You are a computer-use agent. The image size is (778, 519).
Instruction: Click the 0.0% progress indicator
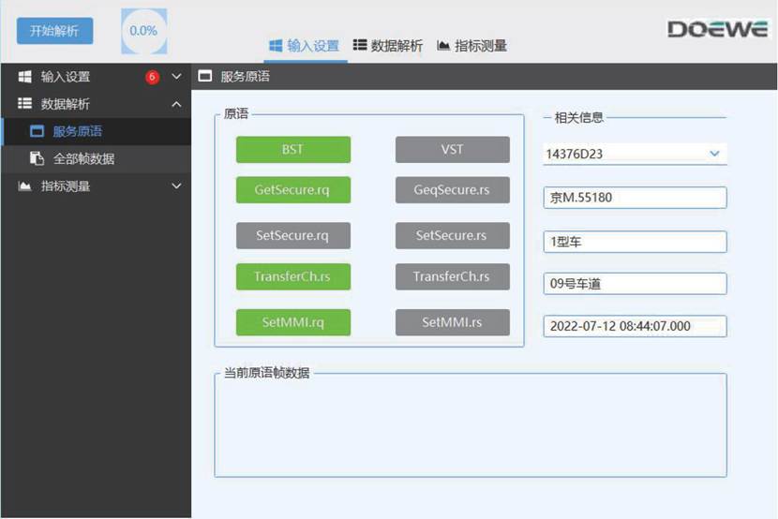[143, 31]
